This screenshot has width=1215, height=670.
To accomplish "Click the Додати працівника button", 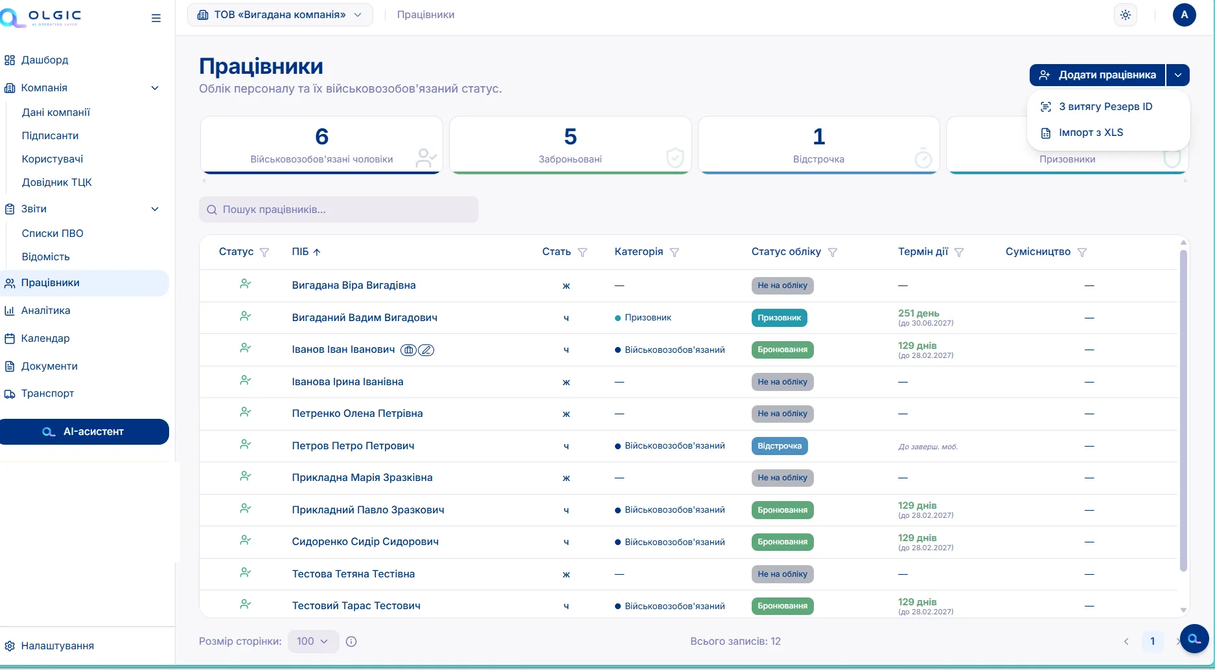I will click(x=1097, y=75).
